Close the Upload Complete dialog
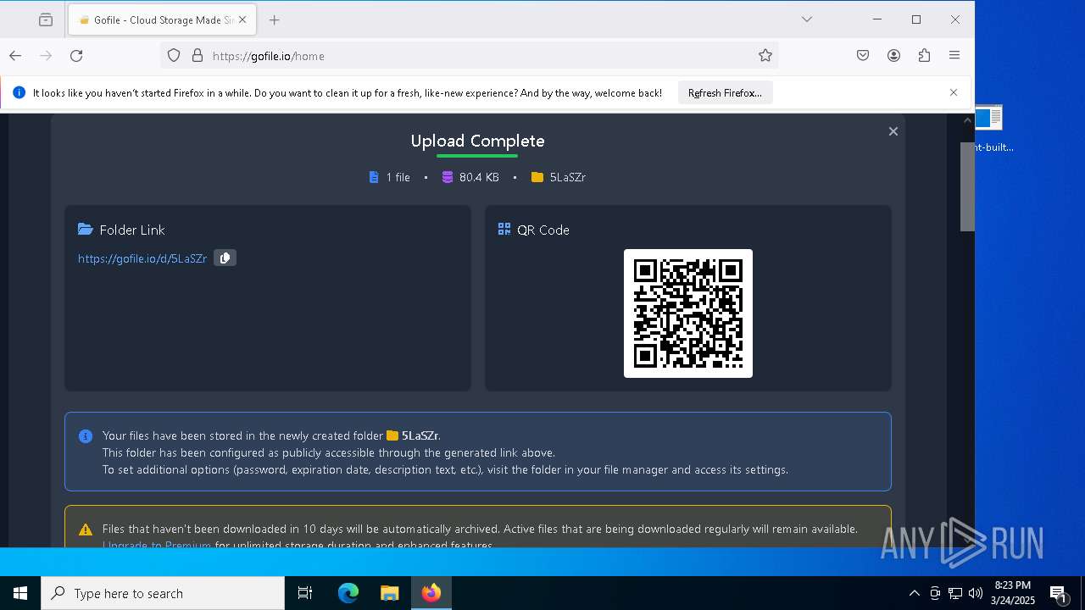The image size is (1085, 610). pos(893,131)
